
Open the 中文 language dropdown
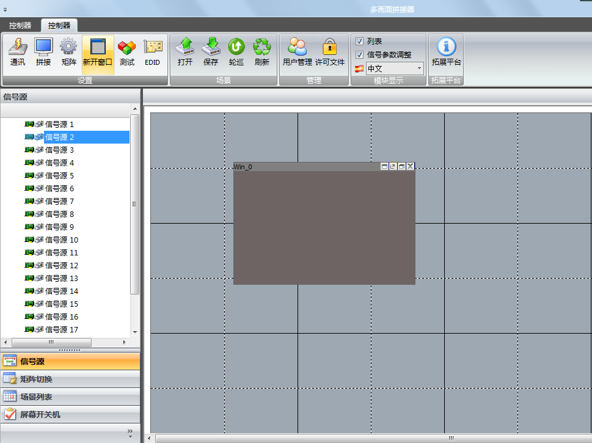coord(395,68)
